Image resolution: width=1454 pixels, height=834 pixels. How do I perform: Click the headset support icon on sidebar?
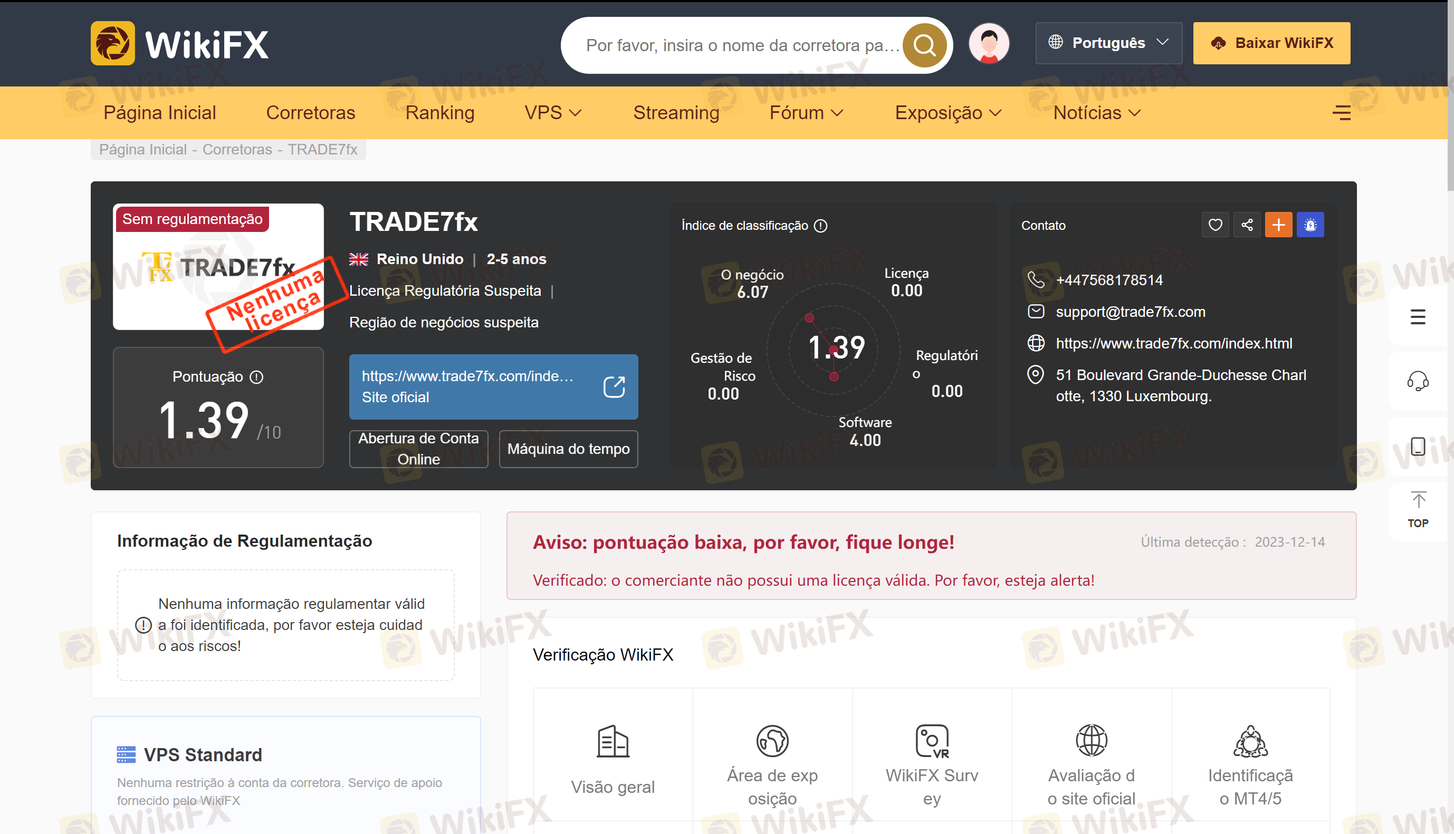[x=1417, y=381]
